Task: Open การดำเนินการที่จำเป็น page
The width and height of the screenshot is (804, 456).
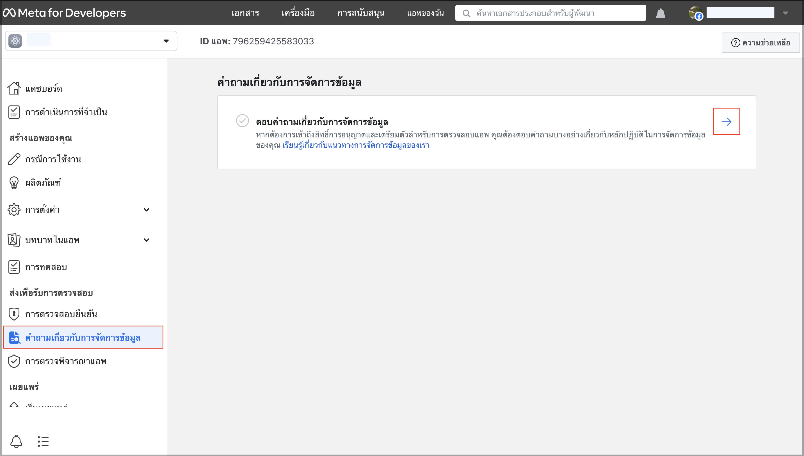Action: pos(66,112)
